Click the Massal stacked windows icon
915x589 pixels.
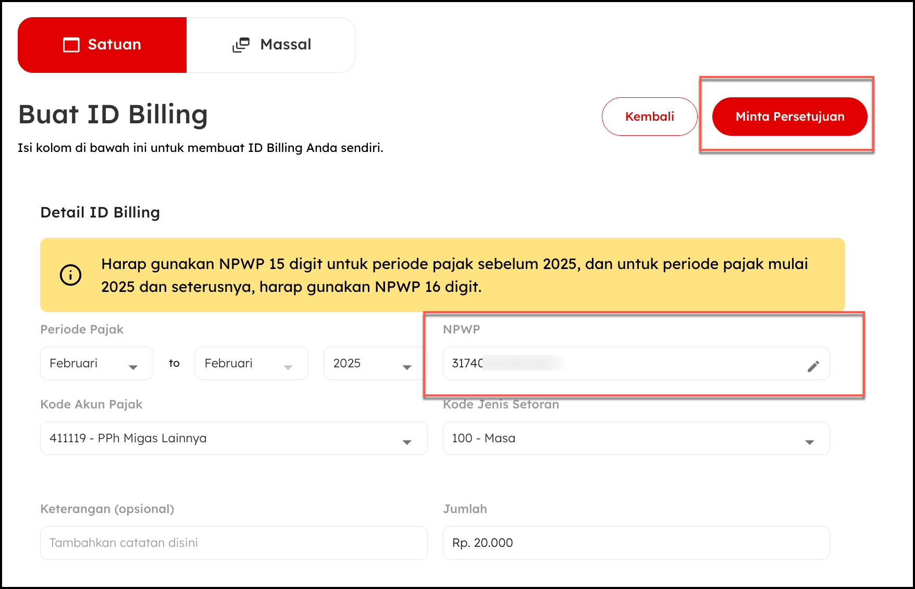pyautogui.click(x=241, y=45)
